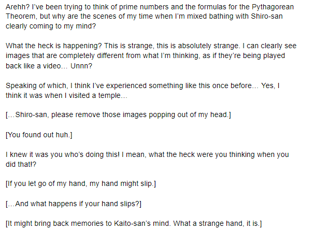
Task: Click the word "Arehh?" at the start
Action: [x=18, y=7]
